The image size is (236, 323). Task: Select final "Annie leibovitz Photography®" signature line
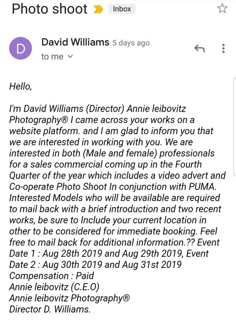pyautogui.click(x=69, y=298)
